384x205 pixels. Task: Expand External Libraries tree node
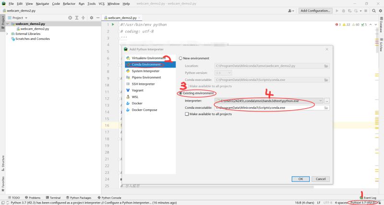coord(7,34)
